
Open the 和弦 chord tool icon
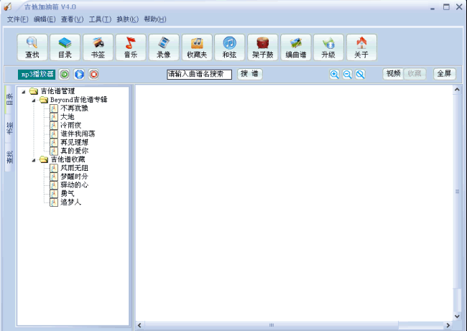click(x=230, y=47)
